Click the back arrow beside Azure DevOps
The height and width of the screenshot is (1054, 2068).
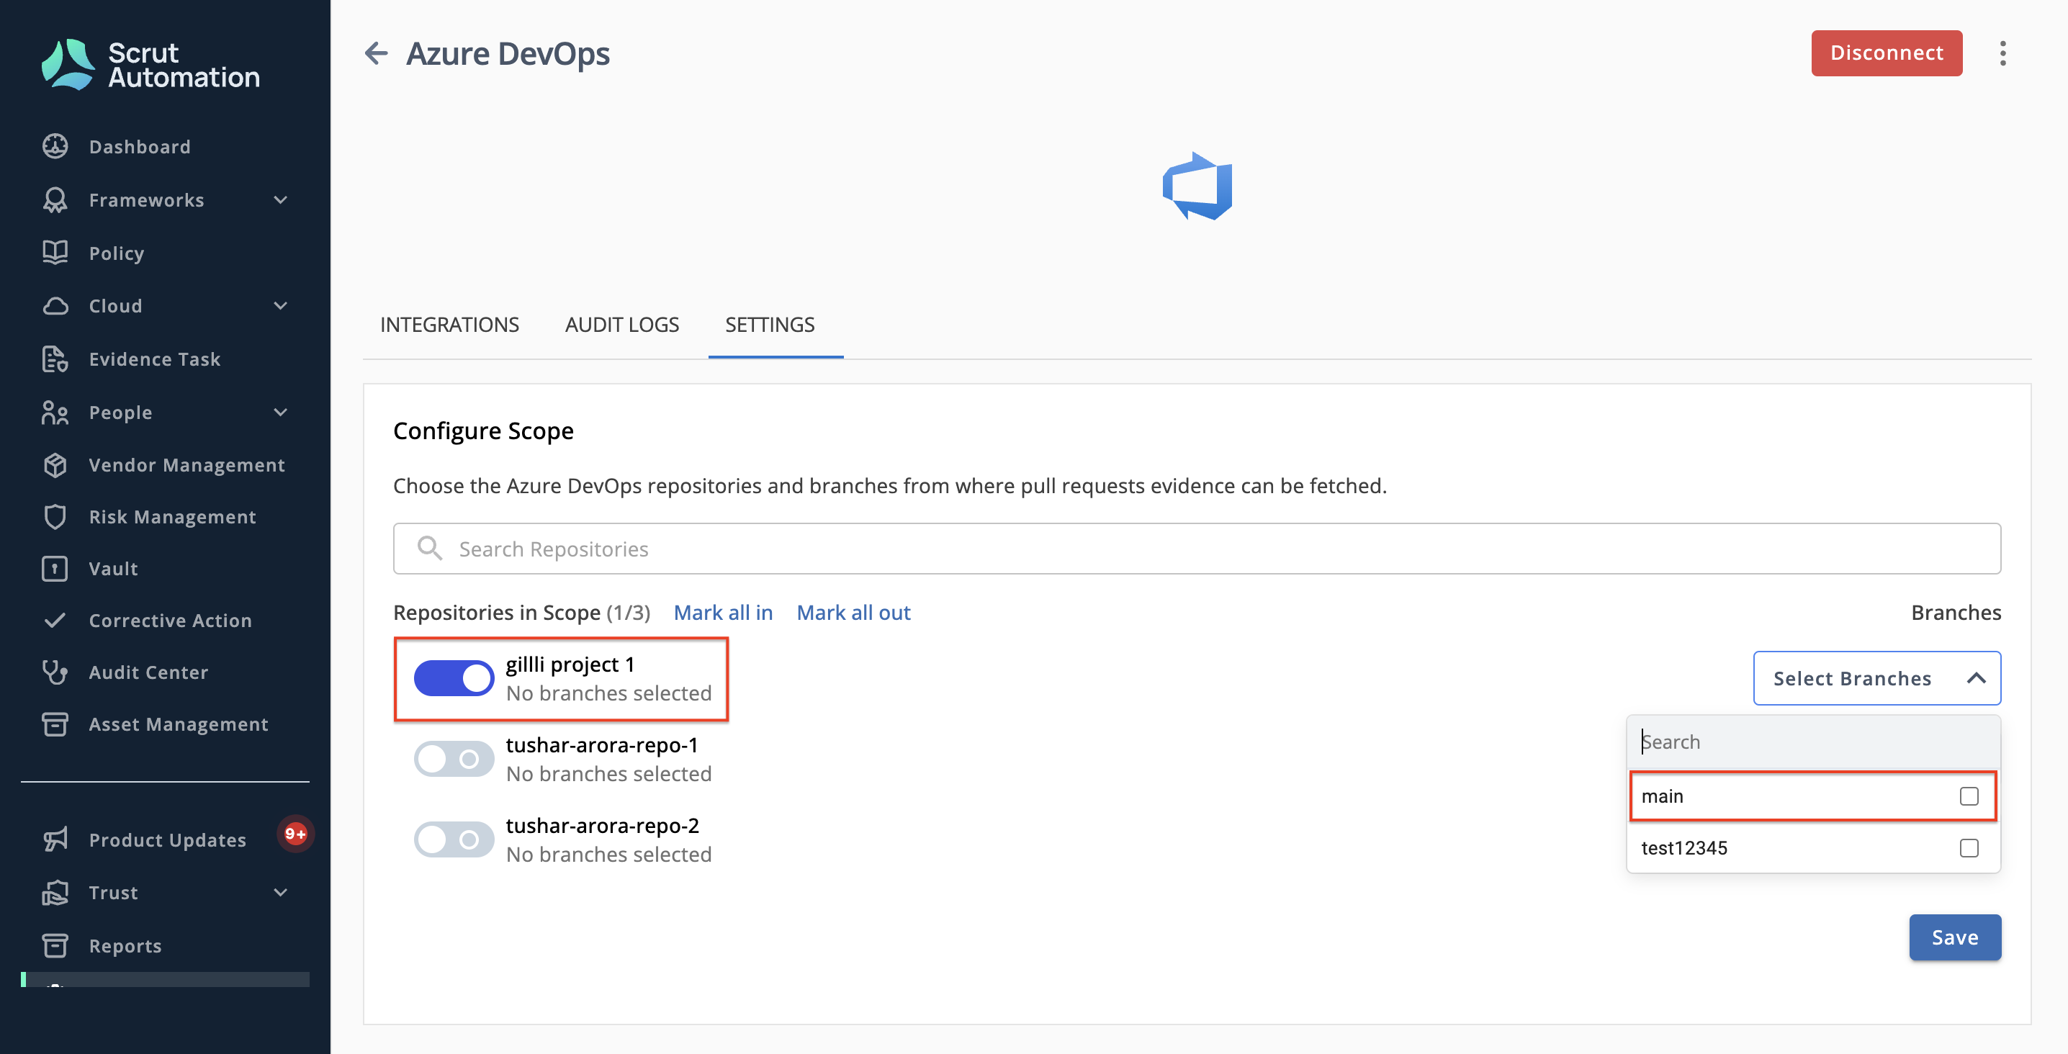(x=376, y=53)
